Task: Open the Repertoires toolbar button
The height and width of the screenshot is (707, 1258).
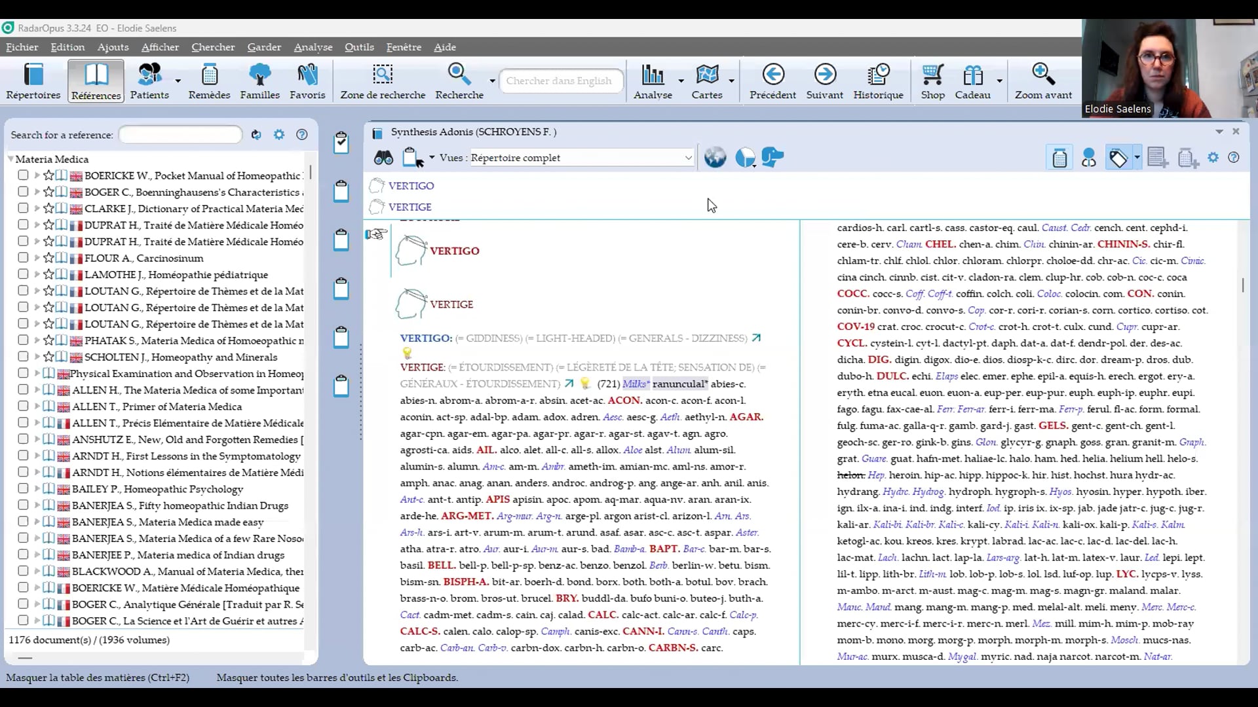Action: point(33,81)
